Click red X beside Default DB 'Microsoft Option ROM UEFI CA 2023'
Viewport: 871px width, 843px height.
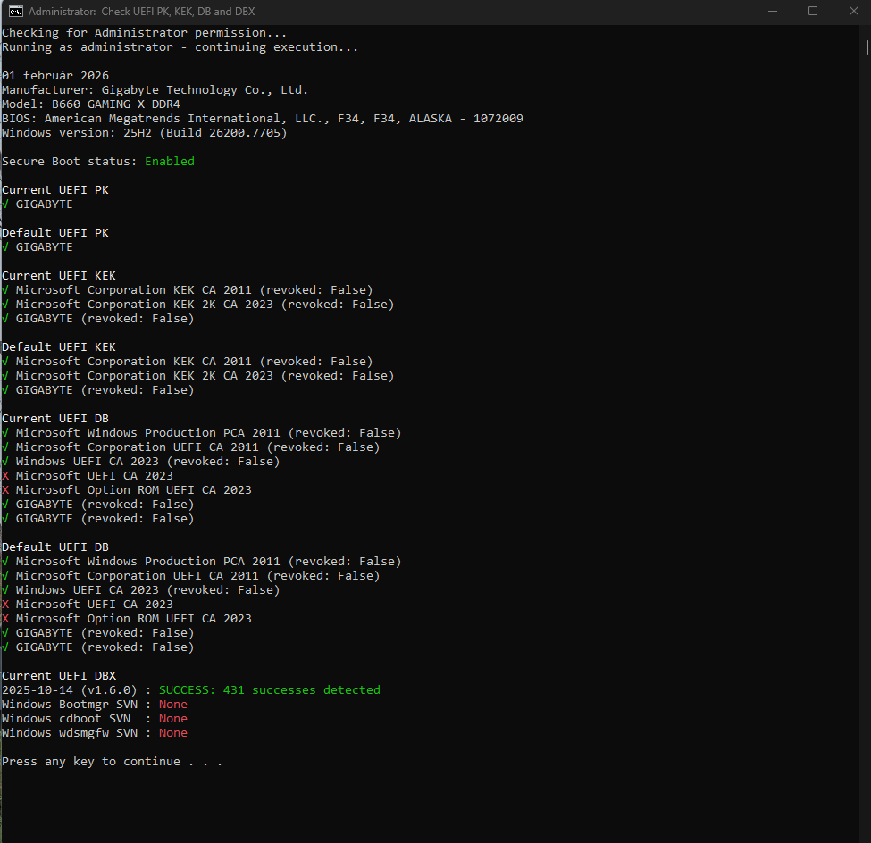click(x=5, y=619)
